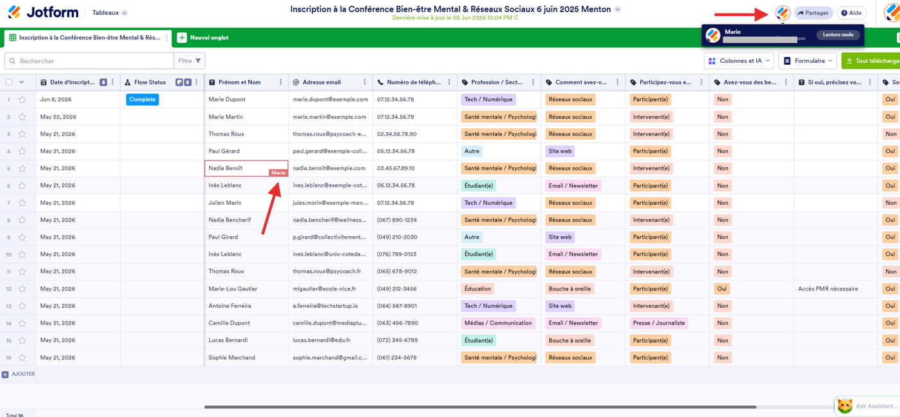Open the Ask Assistant chat avatar
The height and width of the screenshot is (417, 900).
pos(845,406)
